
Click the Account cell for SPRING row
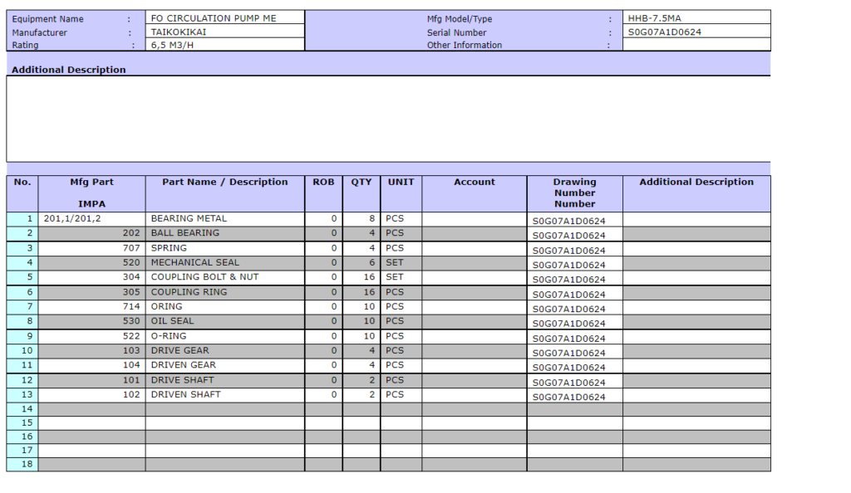[x=474, y=248]
